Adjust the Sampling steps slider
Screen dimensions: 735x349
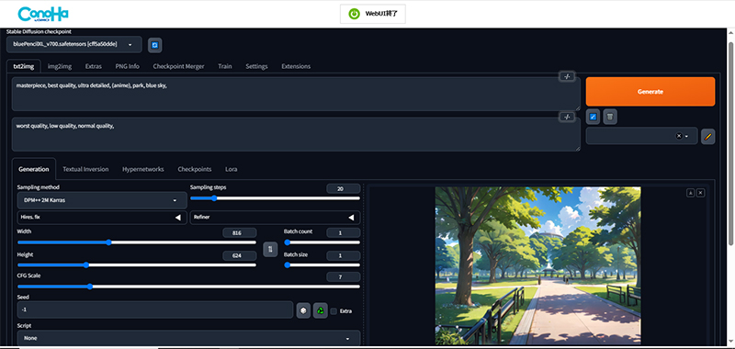[275, 198]
